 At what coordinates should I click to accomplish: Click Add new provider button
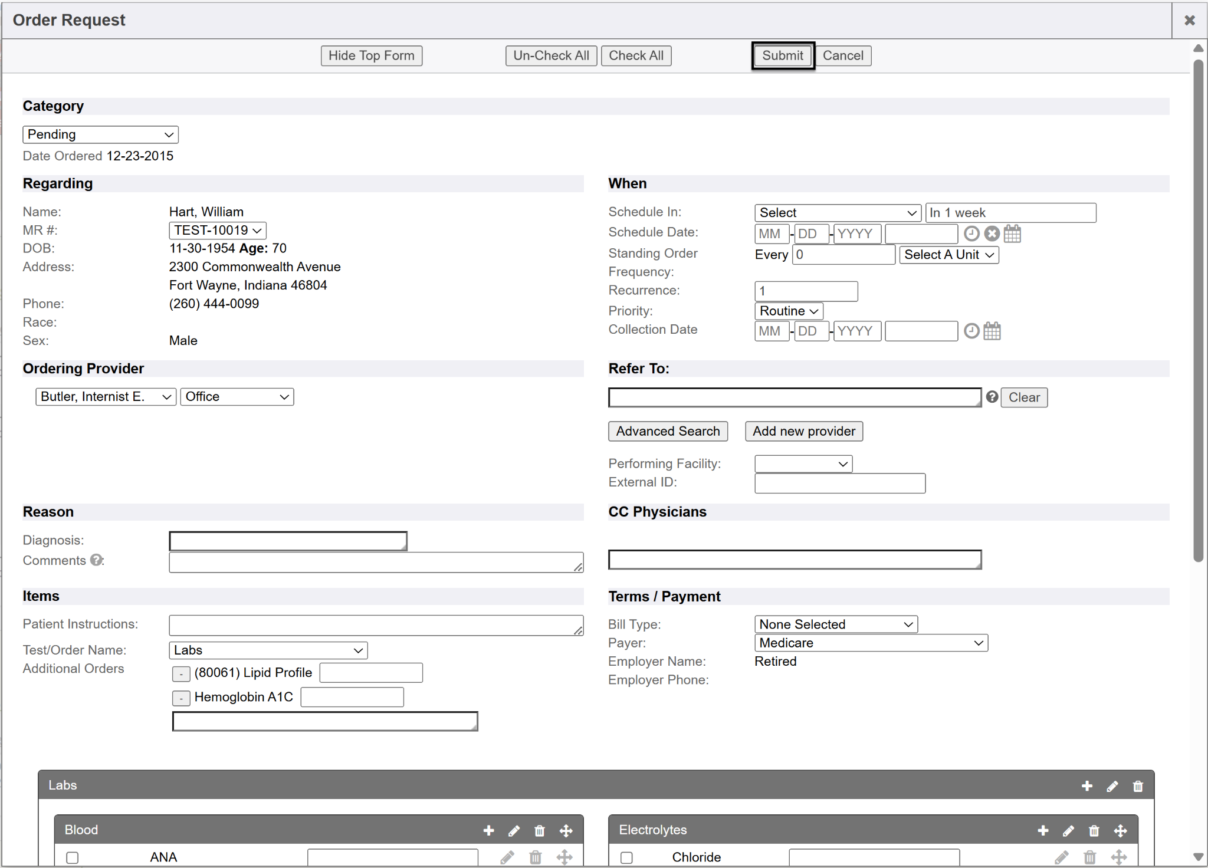(803, 431)
